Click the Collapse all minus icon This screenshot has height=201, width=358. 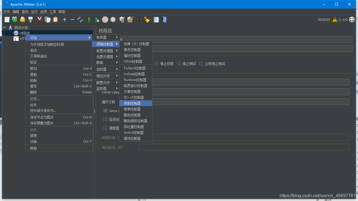click(x=72, y=20)
